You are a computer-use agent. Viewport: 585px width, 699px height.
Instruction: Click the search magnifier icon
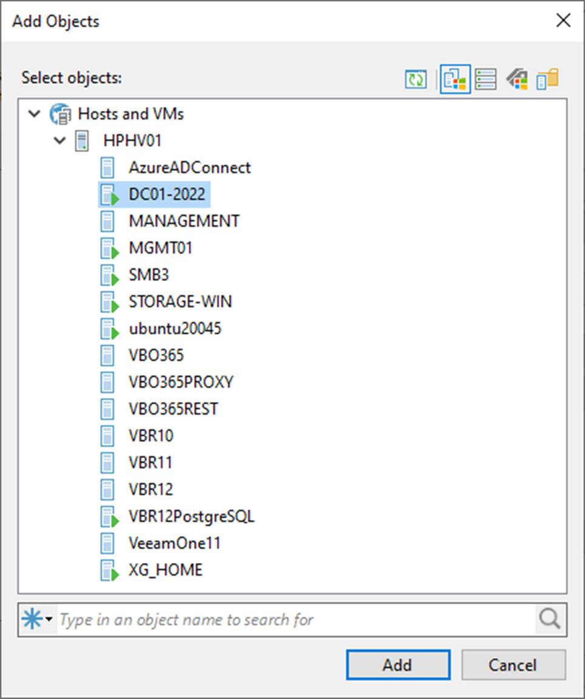coord(549,619)
